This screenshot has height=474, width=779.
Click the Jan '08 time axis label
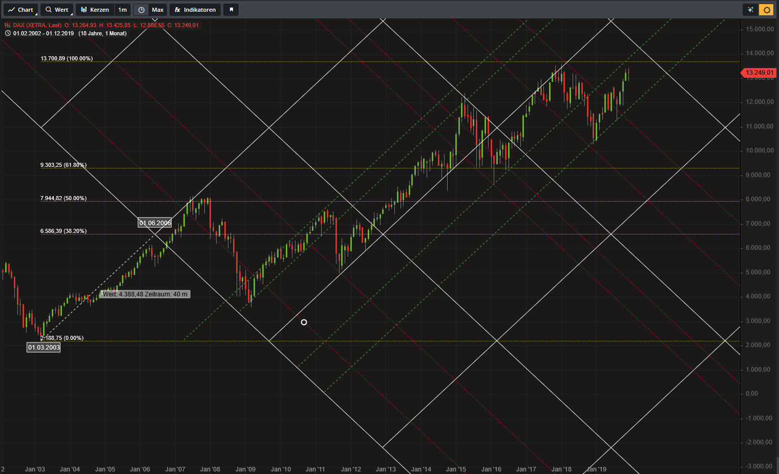coord(210,469)
